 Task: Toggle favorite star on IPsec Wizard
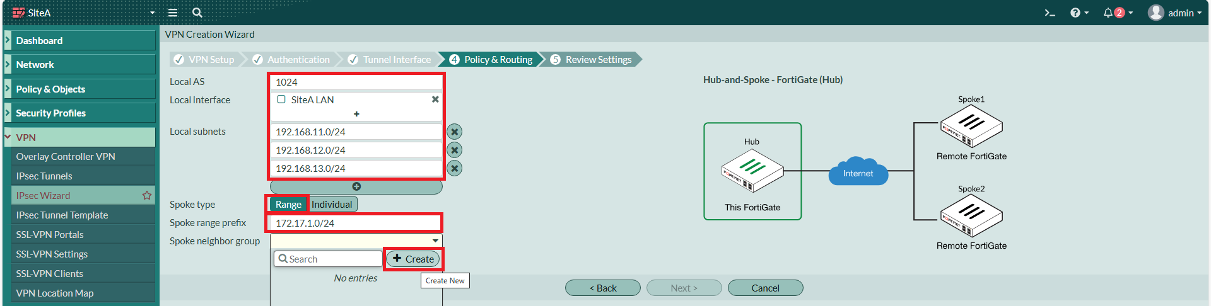tap(147, 195)
